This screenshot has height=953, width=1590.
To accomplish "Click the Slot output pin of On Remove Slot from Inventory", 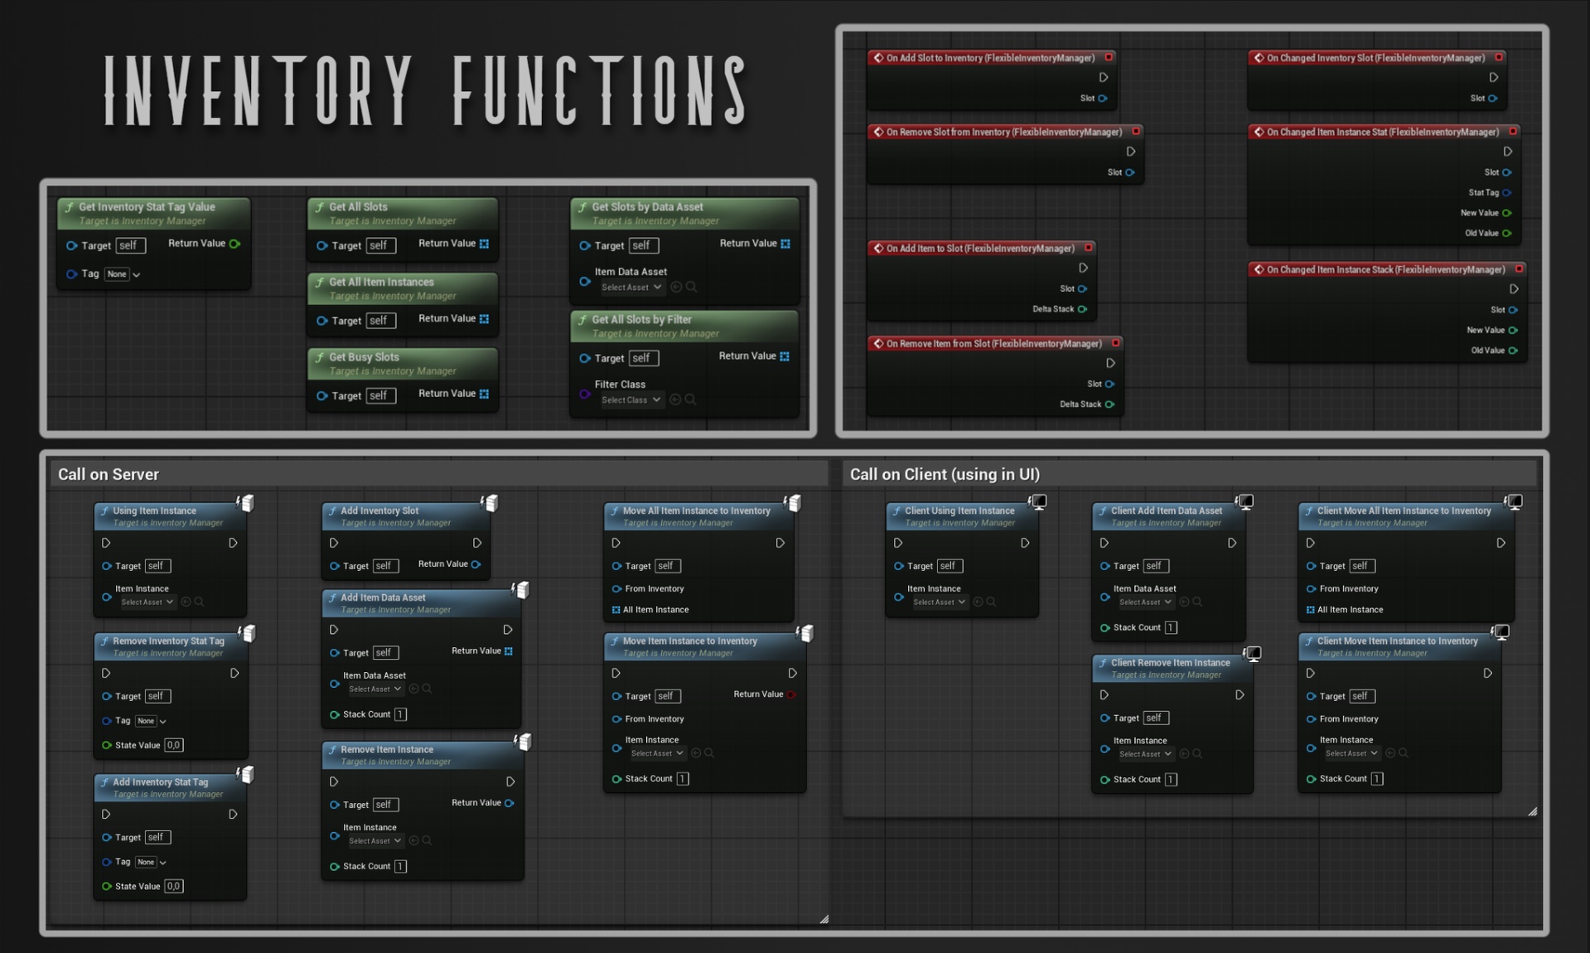I will click(x=1130, y=172).
